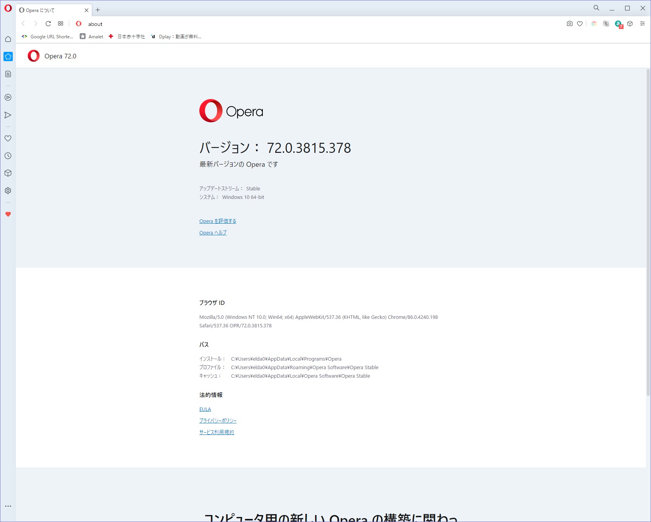Go forward to the next page
This screenshot has height=522, width=651.
36,24
